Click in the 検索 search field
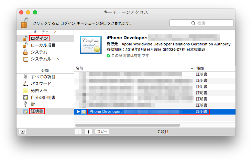Image resolution: width=252 pixels, height=161 pixels. click(201, 23)
